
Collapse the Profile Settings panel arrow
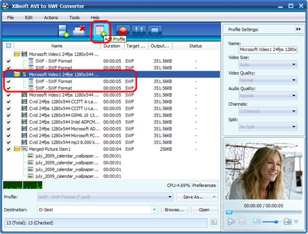tap(298, 29)
